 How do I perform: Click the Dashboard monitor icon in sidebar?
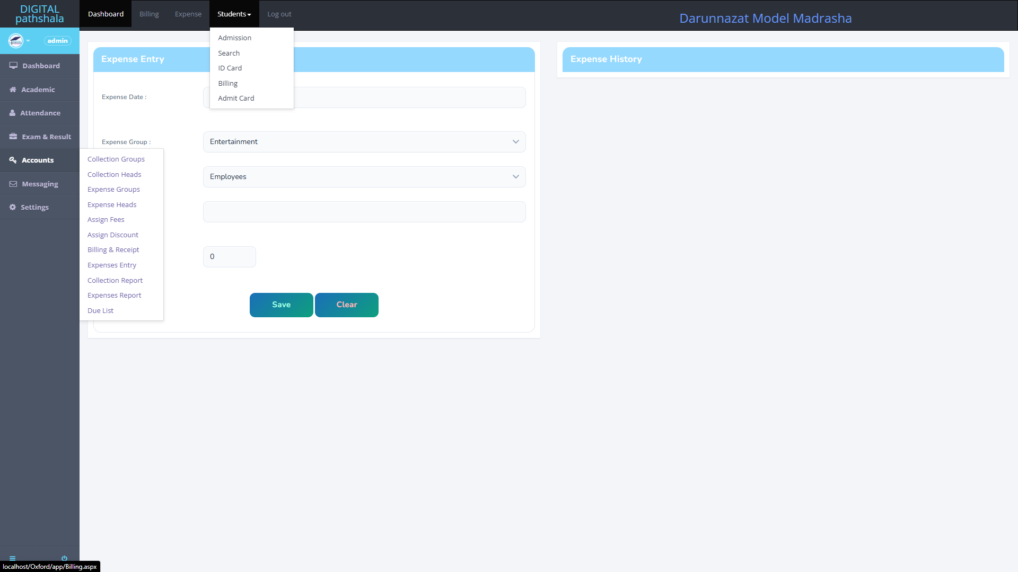click(13, 66)
